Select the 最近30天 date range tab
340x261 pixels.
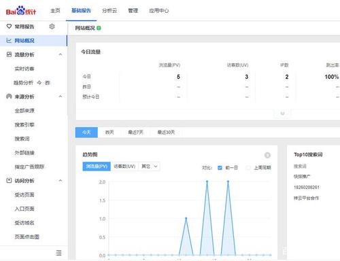166,133
